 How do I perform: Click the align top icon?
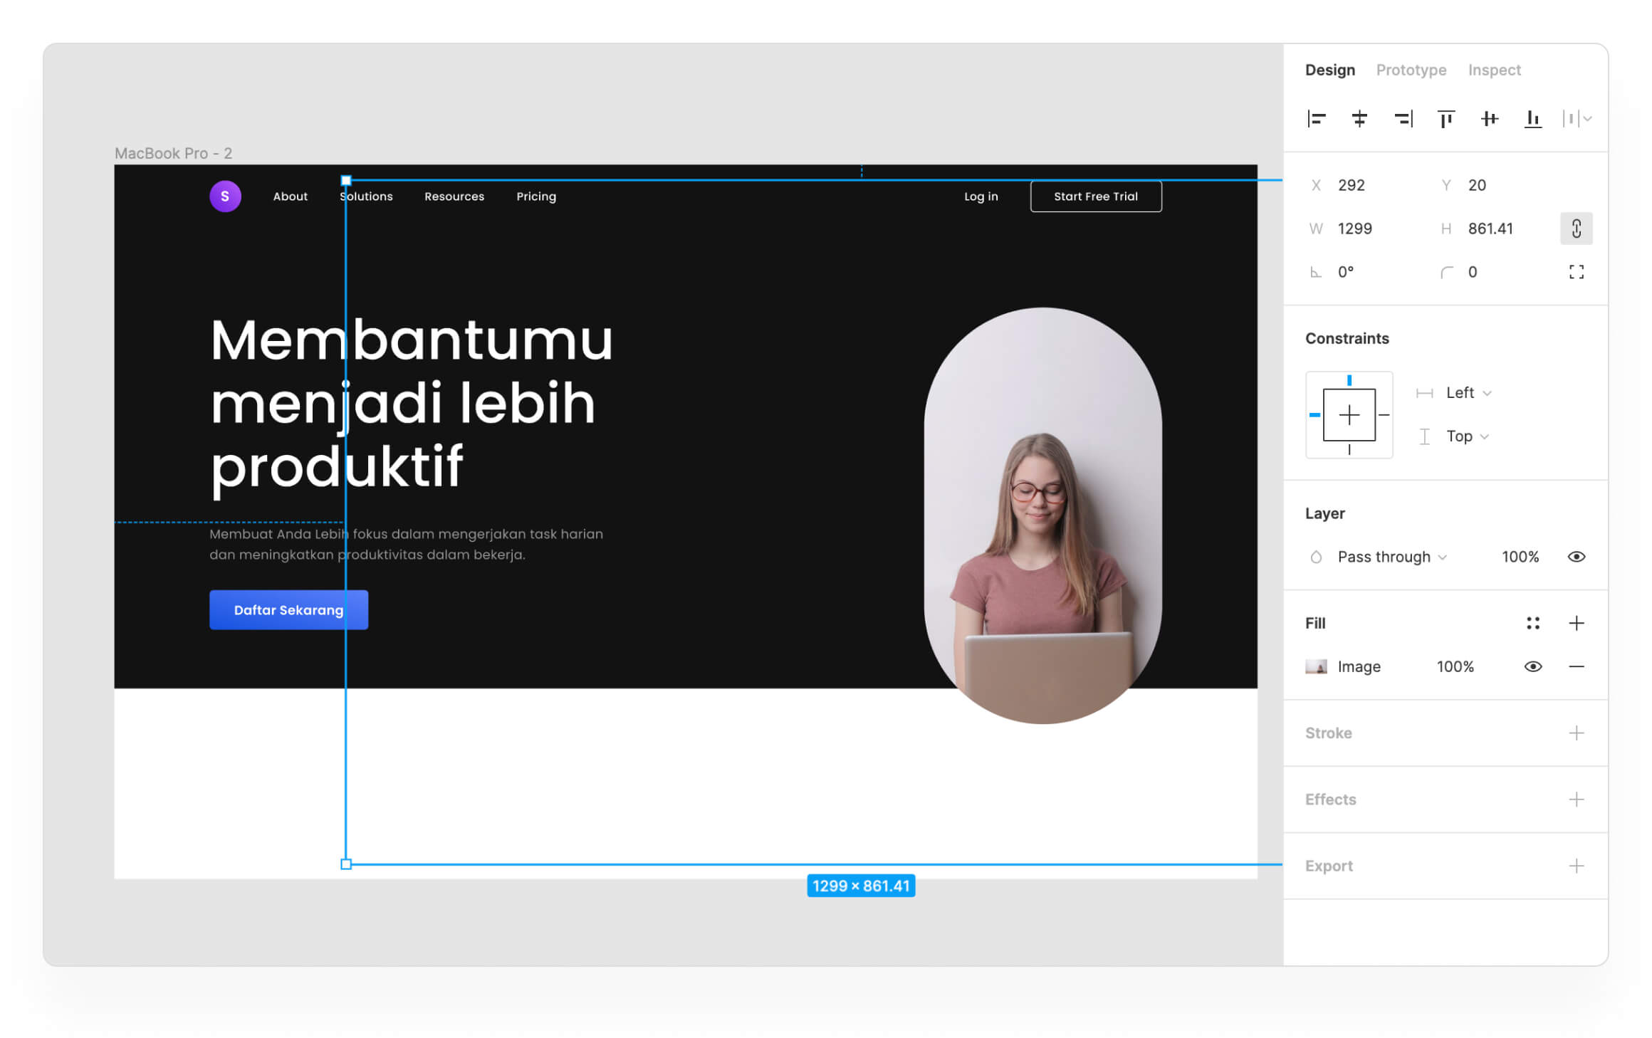(1446, 119)
